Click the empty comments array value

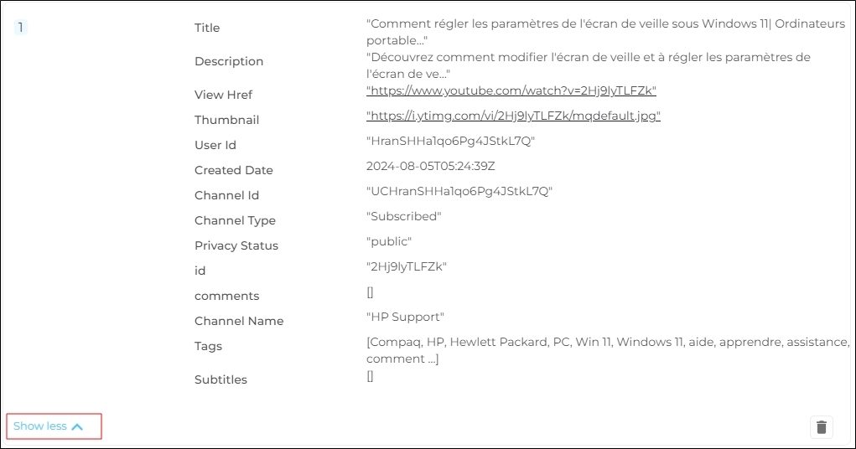pos(370,292)
